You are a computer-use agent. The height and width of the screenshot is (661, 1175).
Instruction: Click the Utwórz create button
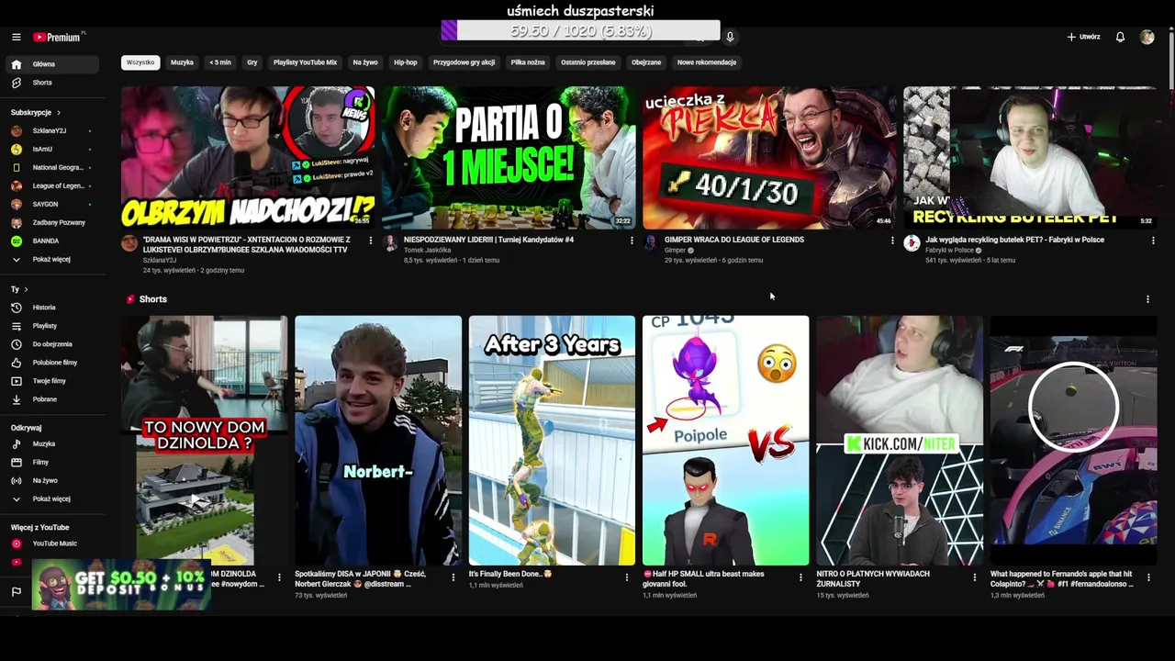(1083, 37)
